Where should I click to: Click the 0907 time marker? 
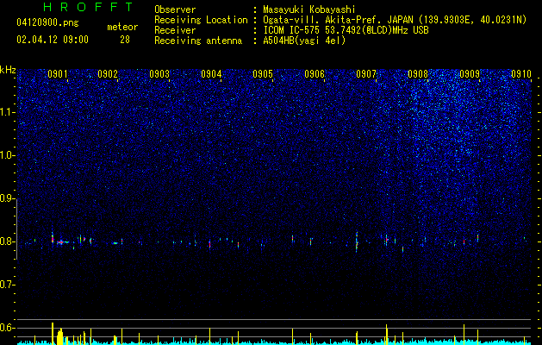click(366, 74)
